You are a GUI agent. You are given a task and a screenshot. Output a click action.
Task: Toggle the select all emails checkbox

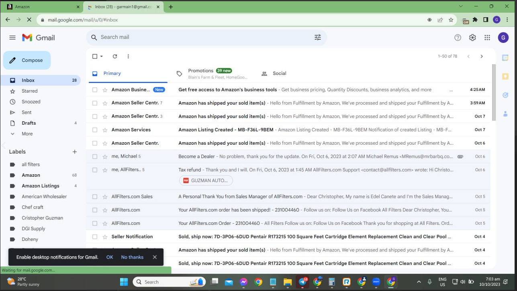coord(95,56)
